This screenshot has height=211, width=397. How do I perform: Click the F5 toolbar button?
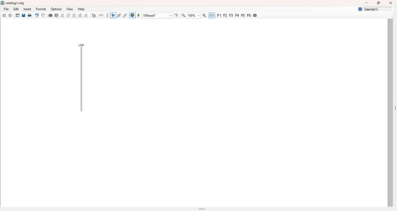point(243,16)
